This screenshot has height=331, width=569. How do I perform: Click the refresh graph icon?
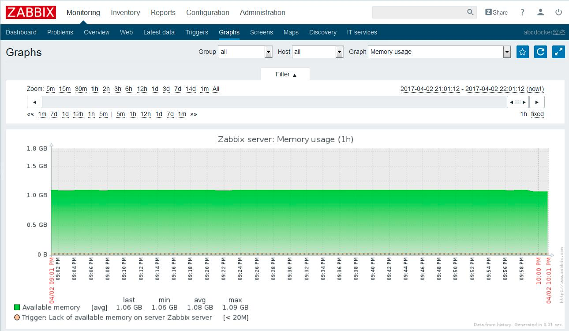(x=540, y=52)
